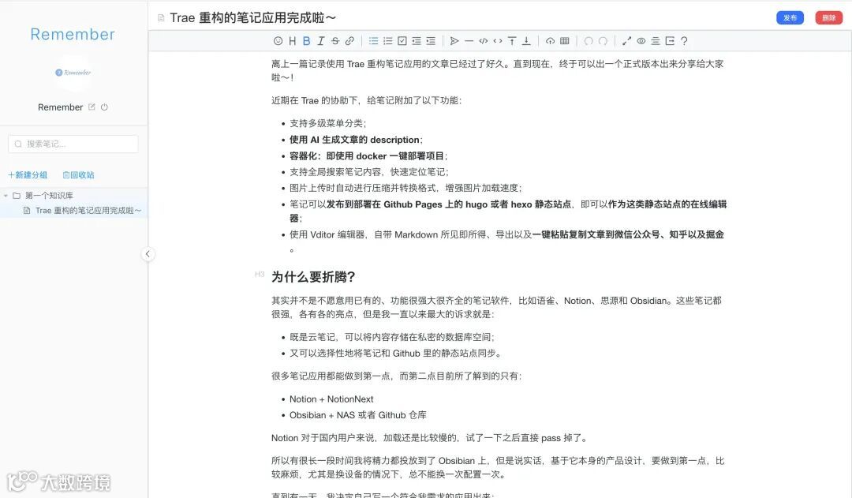This screenshot has width=852, height=498.
Task: Undo the last edit
Action: click(588, 41)
